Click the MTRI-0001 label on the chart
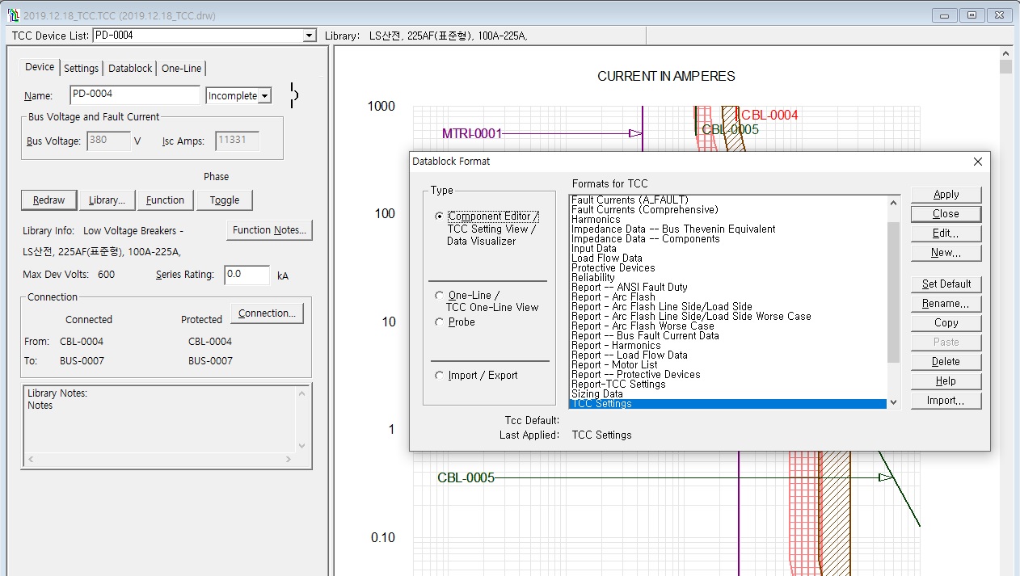The image size is (1020, 576). (x=472, y=133)
